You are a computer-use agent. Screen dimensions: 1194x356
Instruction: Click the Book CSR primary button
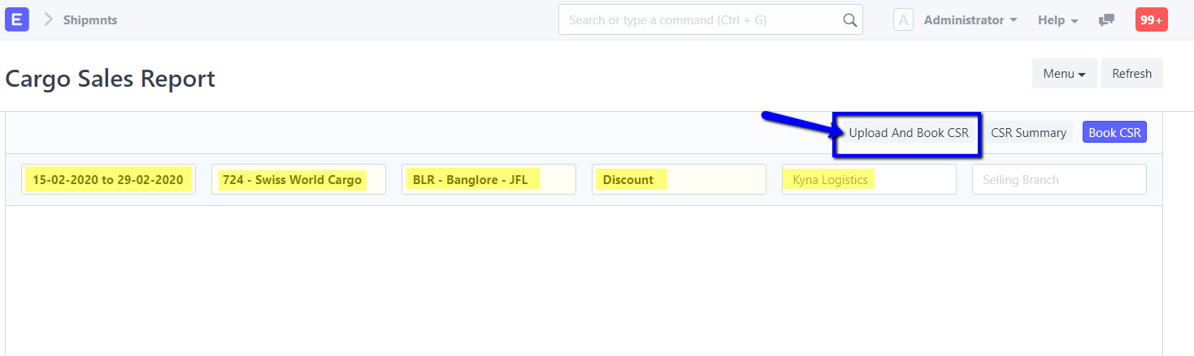pos(1114,132)
